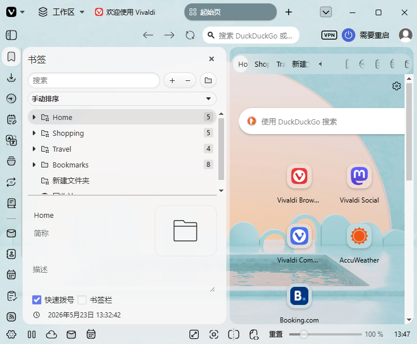This screenshot has width=417, height=344.
Task: Click the 使用 DuckDuckGo 搜索 start page field
Action: (x=322, y=122)
